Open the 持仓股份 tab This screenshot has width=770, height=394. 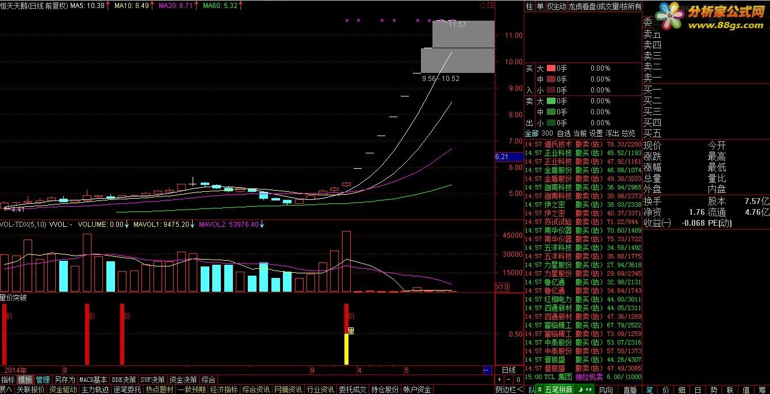385,389
